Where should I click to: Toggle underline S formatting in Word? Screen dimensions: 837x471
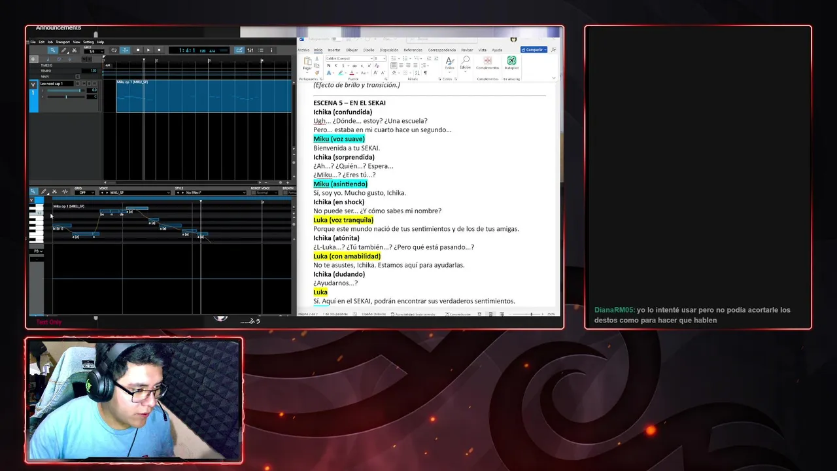[343, 65]
